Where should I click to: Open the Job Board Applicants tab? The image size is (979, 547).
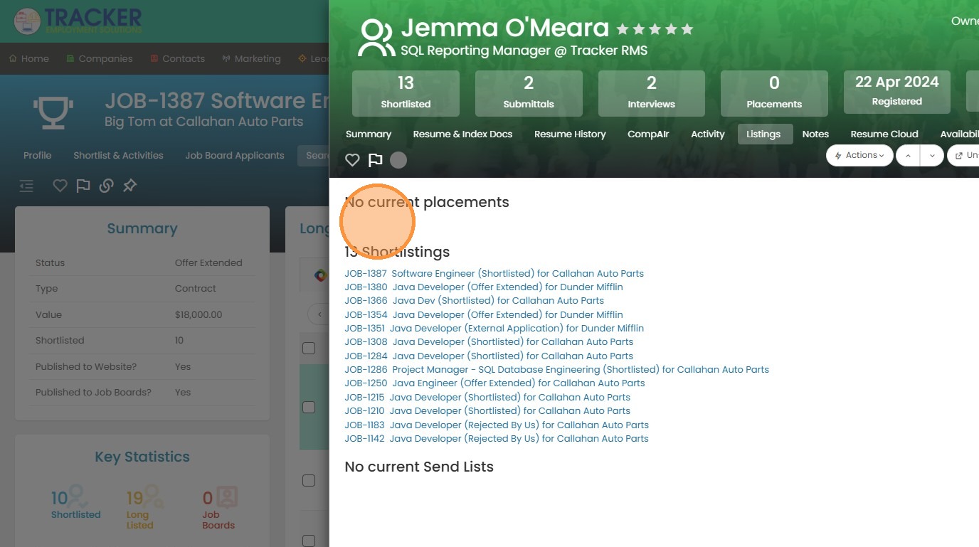point(235,155)
